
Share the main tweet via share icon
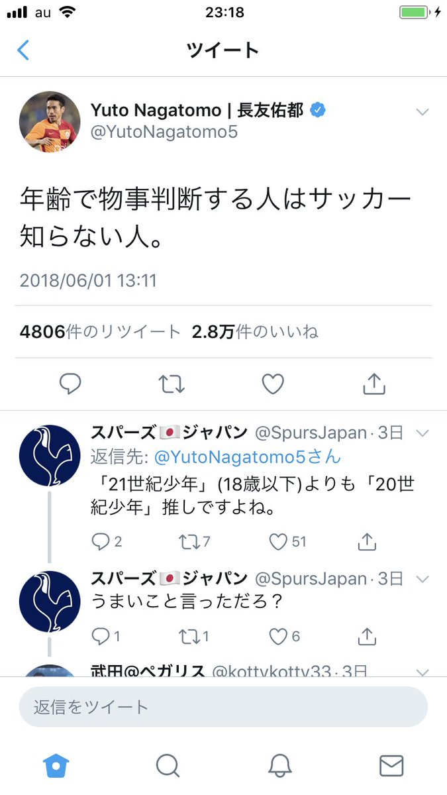coord(374,383)
